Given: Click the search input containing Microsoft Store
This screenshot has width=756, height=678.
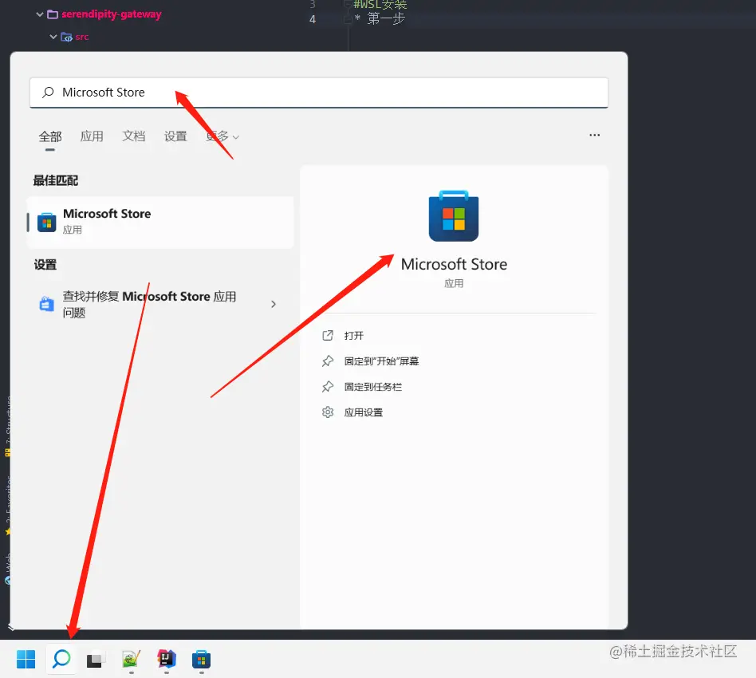Looking at the screenshot, I should tap(319, 92).
